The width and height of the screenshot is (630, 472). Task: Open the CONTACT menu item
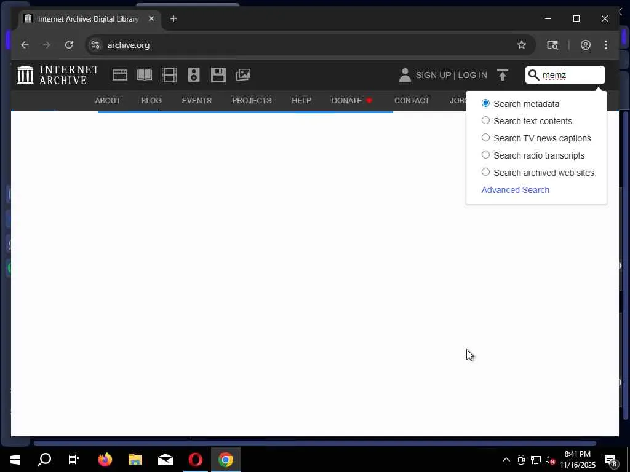pos(412,100)
